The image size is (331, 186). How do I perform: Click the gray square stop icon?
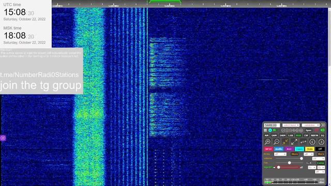pyautogui.click(x=265, y=130)
